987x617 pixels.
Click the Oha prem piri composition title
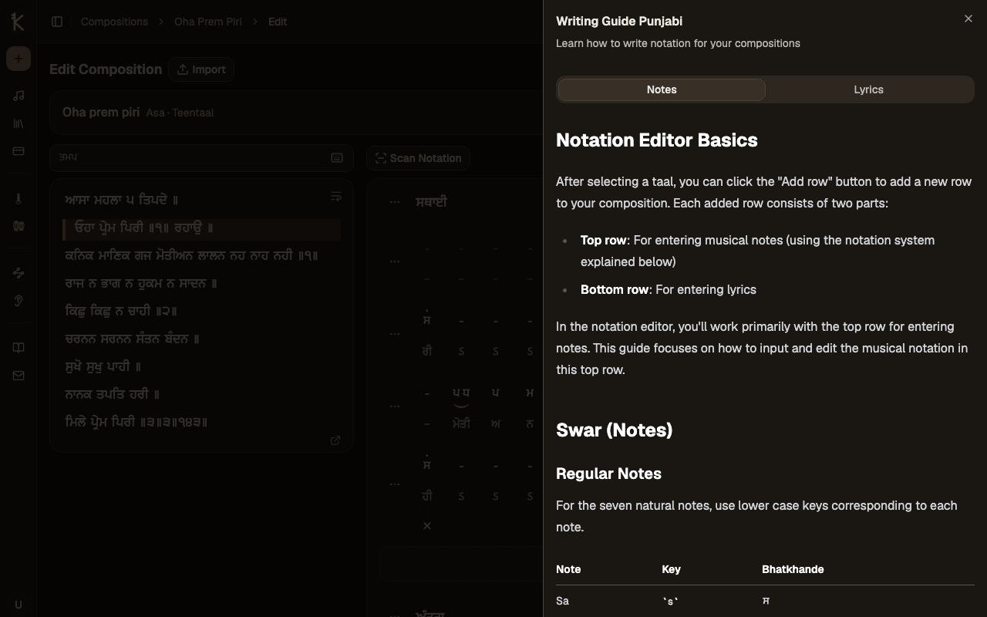[x=101, y=113]
